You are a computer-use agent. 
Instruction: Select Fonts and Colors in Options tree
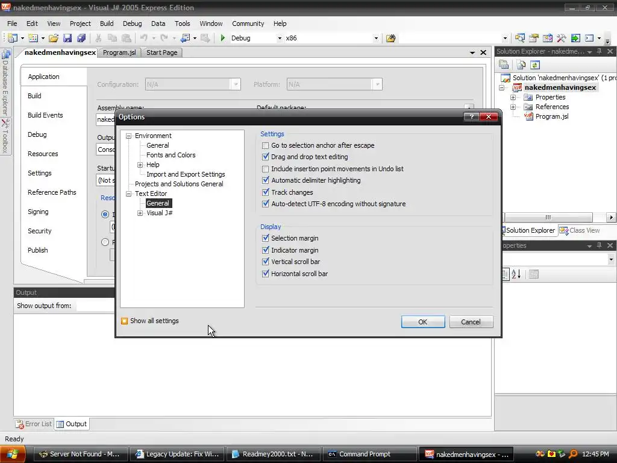coord(171,155)
